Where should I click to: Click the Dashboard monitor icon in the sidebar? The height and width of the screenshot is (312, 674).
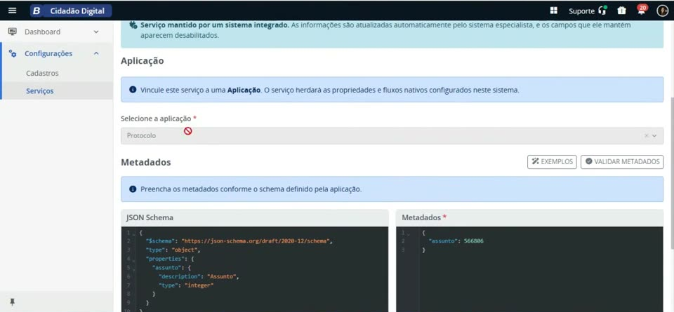point(13,32)
